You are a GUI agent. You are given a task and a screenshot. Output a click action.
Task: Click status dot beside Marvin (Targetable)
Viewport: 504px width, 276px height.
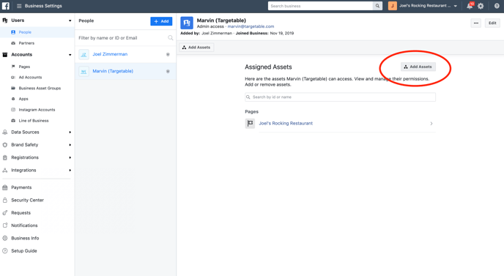tap(168, 71)
